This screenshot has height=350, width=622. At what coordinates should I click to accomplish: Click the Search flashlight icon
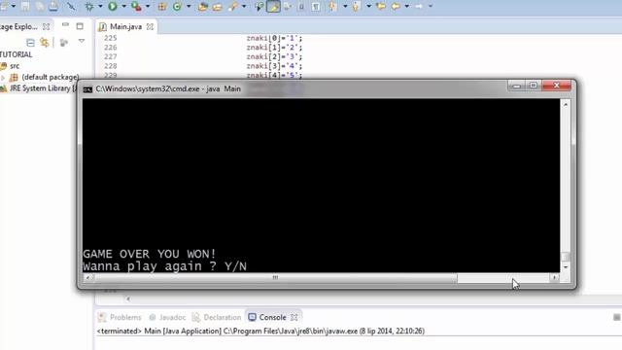coord(233,6)
